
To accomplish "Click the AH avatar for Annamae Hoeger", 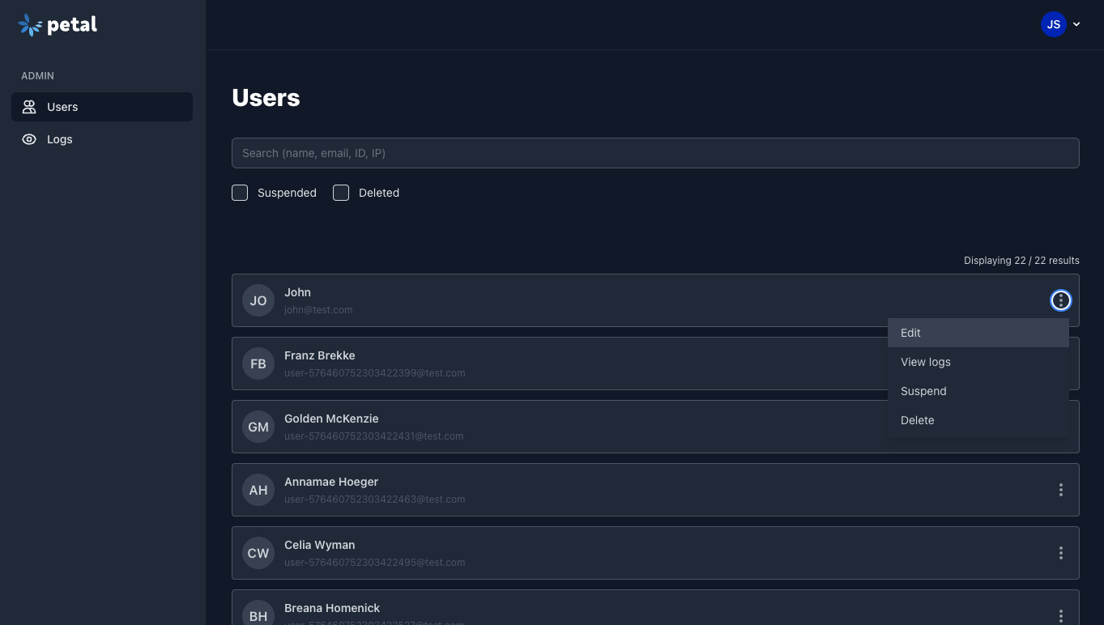I will 258,490.
